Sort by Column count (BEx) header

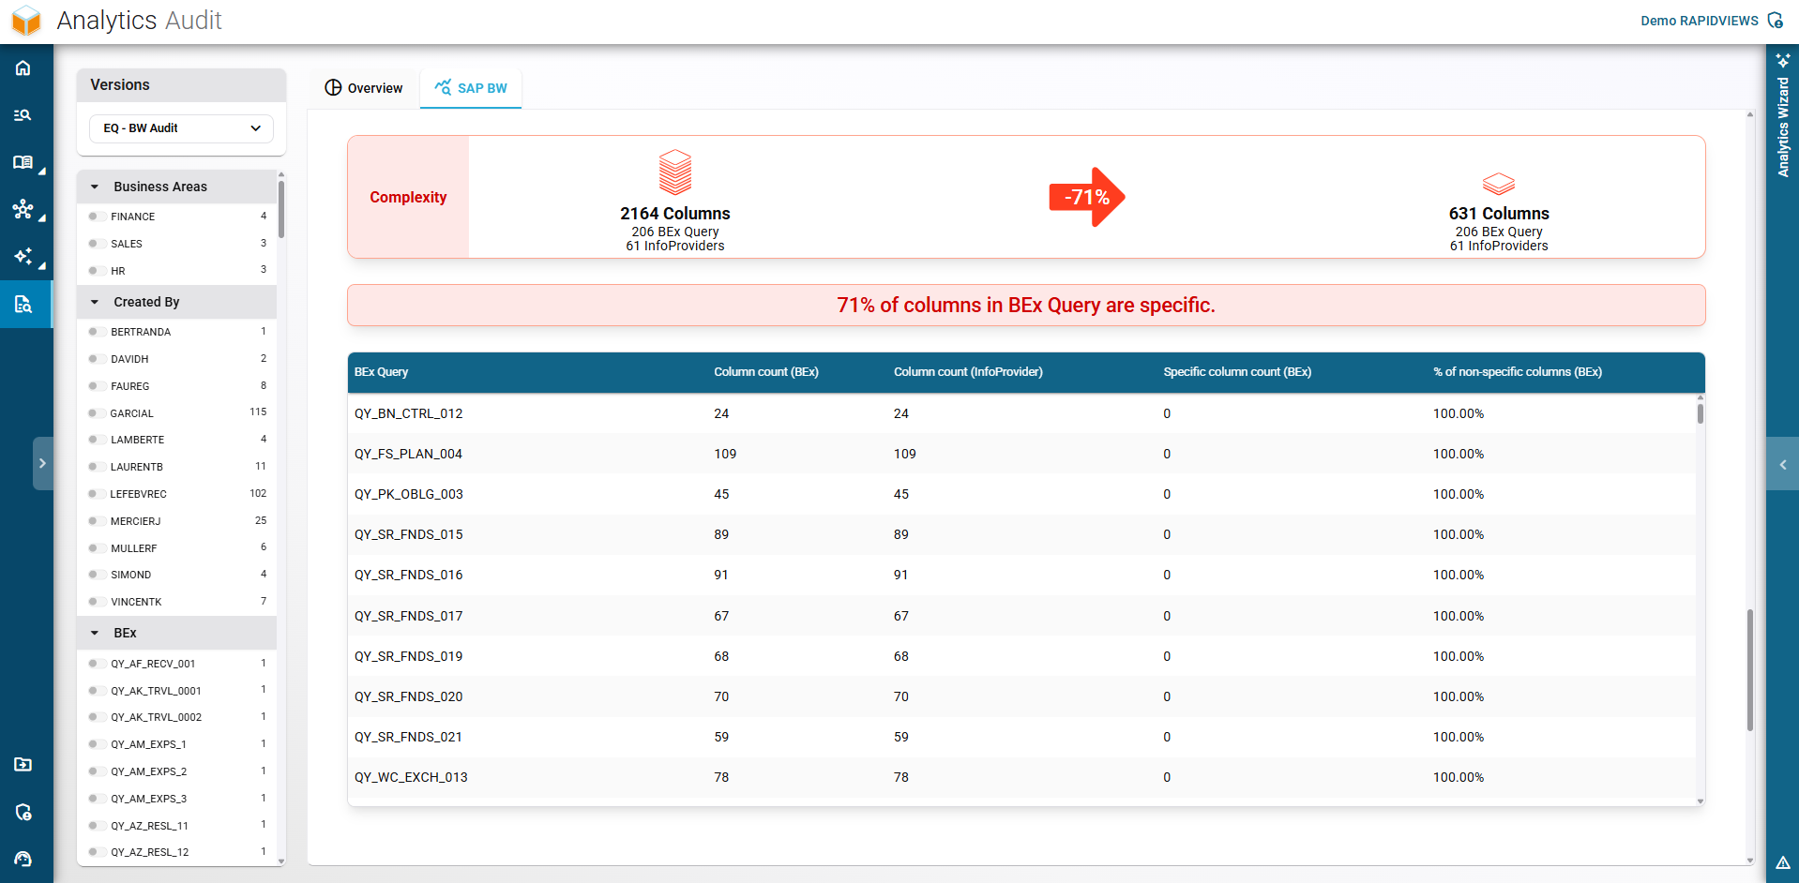765,372
